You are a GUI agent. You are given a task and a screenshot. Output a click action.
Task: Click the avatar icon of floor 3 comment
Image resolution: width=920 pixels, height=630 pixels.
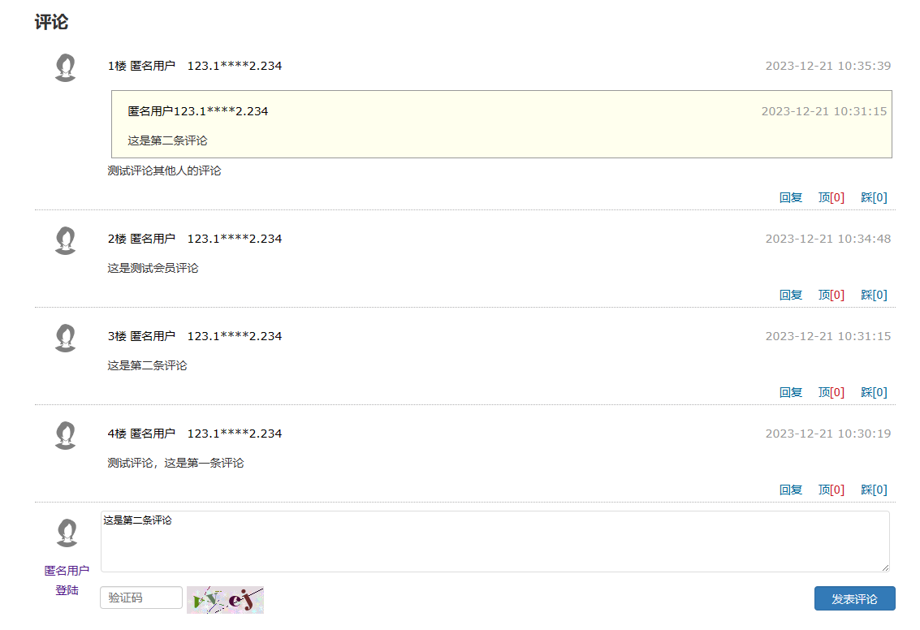click(65, 338)
